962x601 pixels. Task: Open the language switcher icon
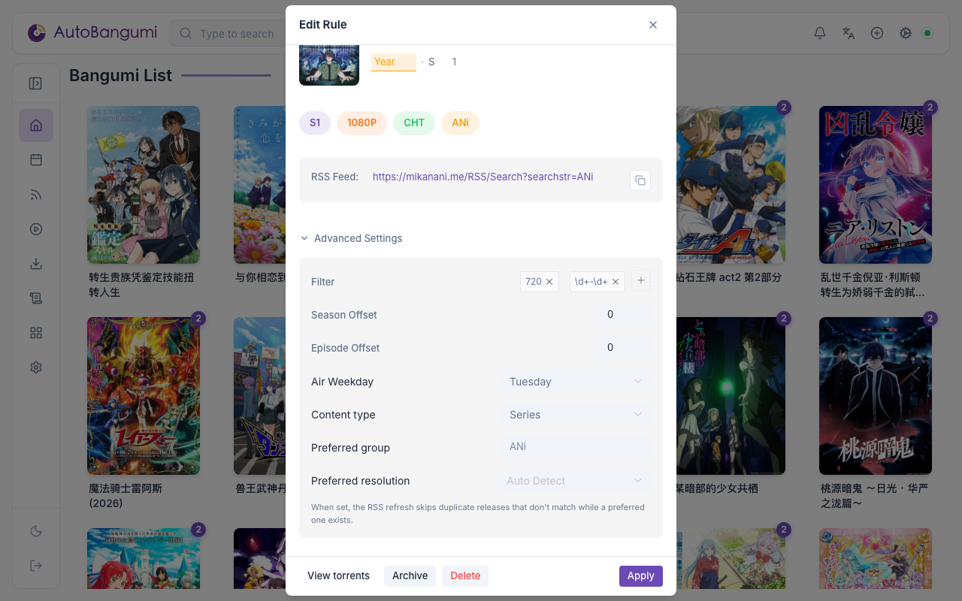849,33
